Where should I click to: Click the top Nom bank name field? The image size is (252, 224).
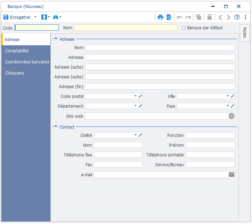[126, 28]
